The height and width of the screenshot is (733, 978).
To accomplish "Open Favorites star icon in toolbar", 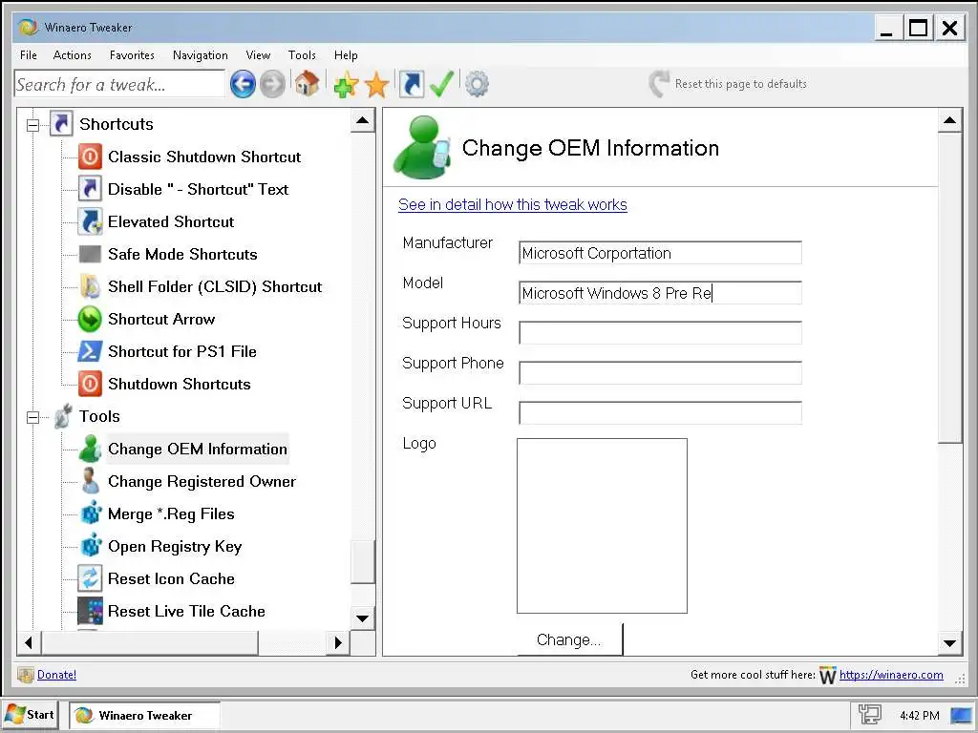I will (376, 84).
